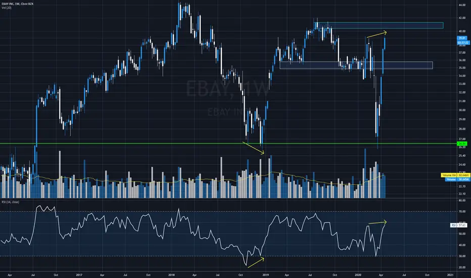Click the 42.00 price axis label

click(x=462, y=18)
